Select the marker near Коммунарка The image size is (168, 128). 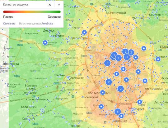(x=101, y=106)
